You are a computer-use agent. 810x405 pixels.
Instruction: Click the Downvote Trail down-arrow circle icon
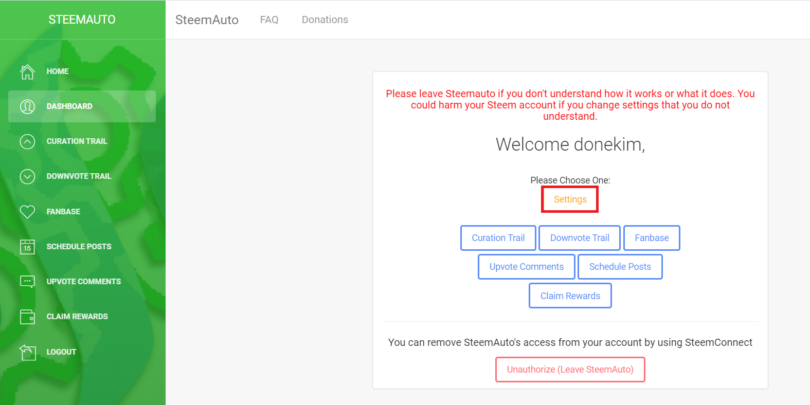[x=27, y=176]
